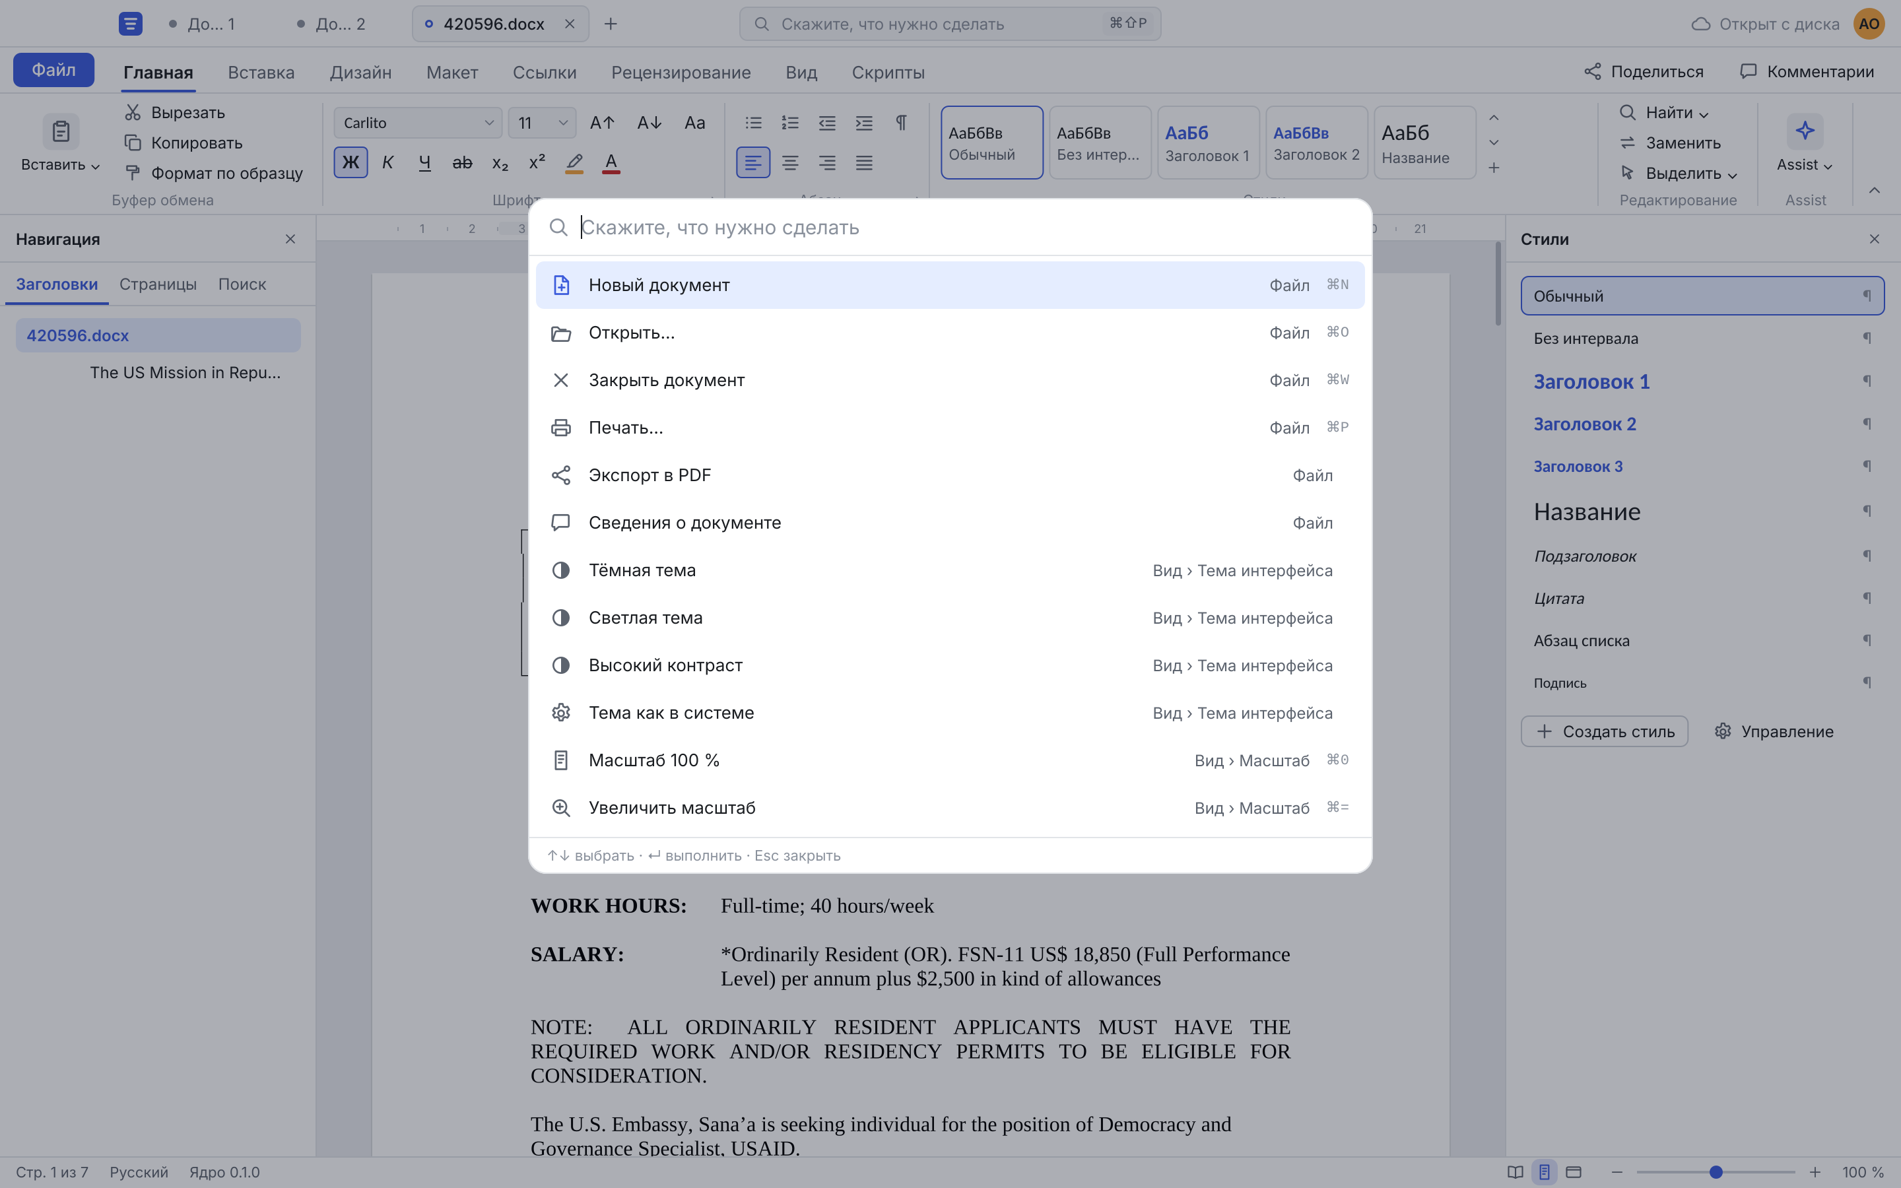The width and height of the screenshot is (1901, 1188).
Task: Click the bulleted list icon
Action: pos(753,123)
